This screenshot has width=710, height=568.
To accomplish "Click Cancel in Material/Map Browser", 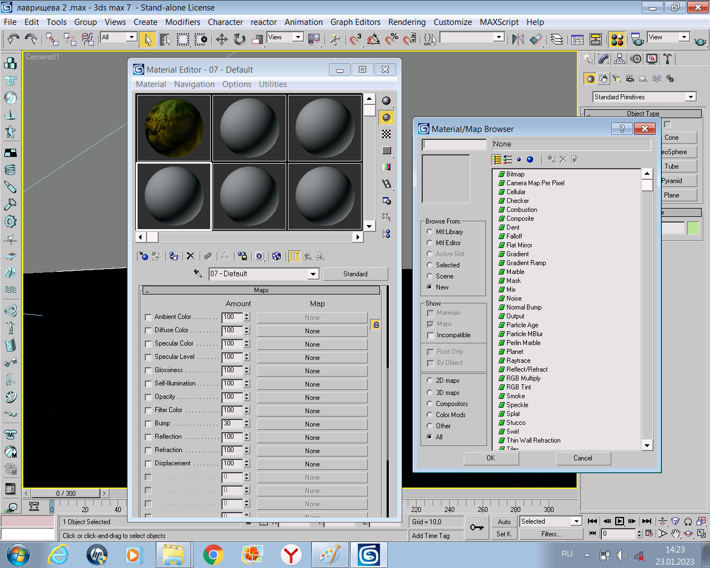I will tap(583, 458).
